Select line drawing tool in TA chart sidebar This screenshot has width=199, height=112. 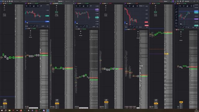[x=176, y=9]
